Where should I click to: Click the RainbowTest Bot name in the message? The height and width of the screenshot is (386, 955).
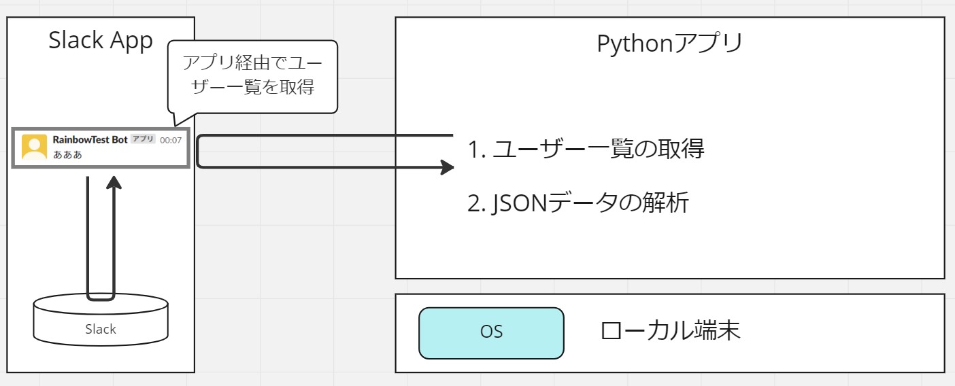[x=90, y=139]
